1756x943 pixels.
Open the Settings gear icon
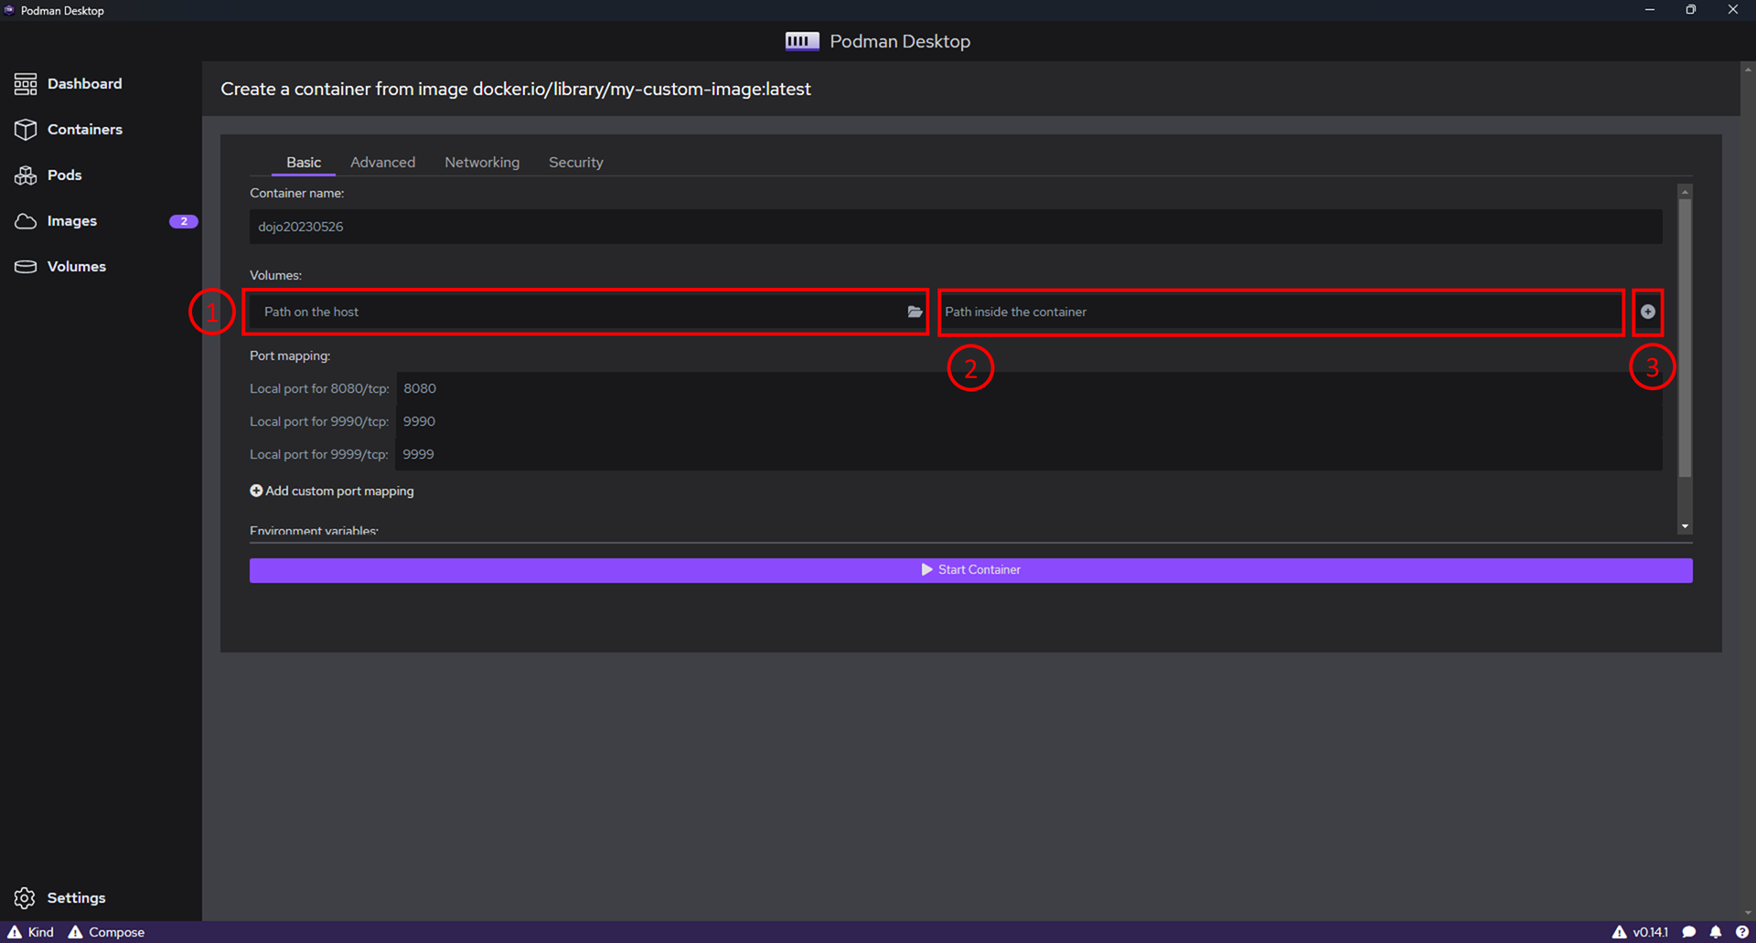pos(25,898)
